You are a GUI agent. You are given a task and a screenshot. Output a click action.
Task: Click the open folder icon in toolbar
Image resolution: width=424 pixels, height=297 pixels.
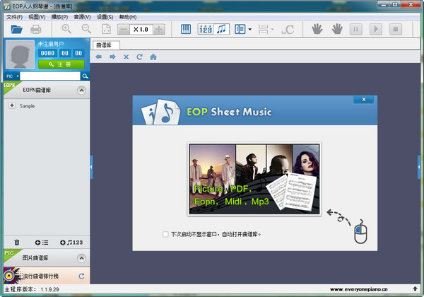[16, 30]
